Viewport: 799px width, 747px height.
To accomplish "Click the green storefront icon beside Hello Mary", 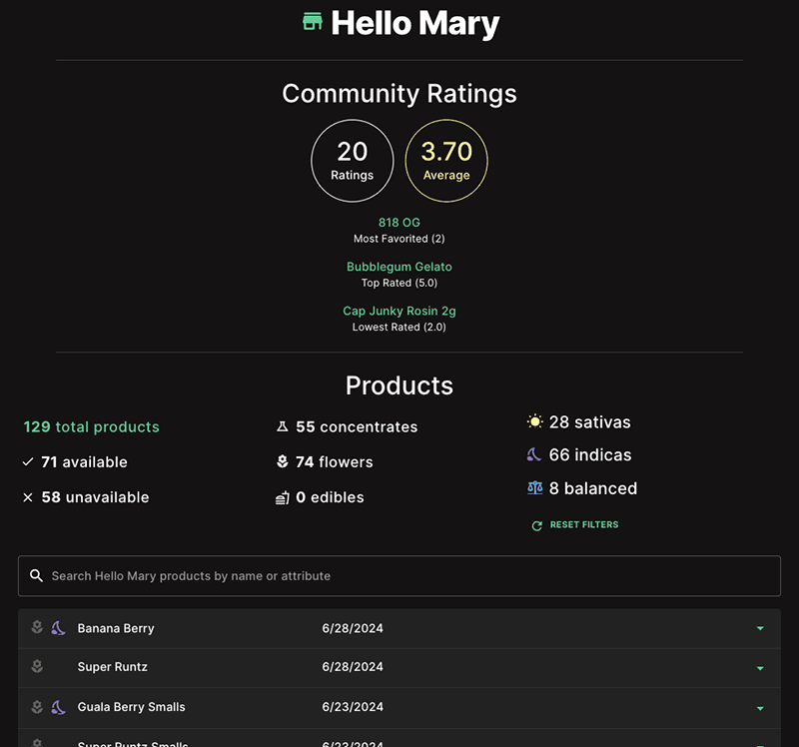I will click(313, 21).
